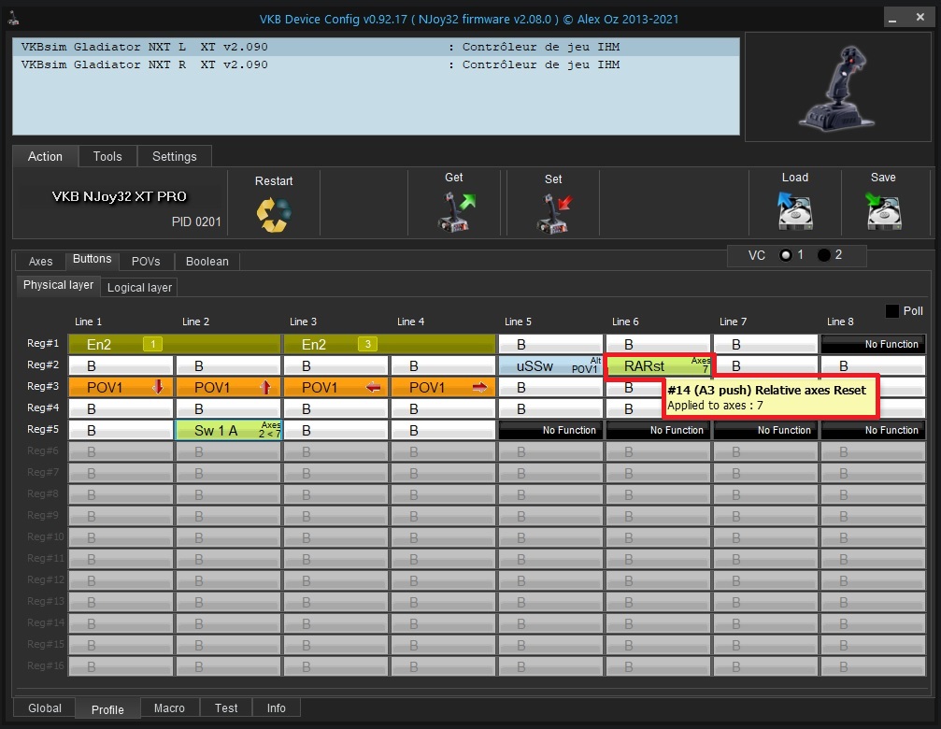Open the Info bottom tab
941x729 pixels.
(x=276, y=708)
